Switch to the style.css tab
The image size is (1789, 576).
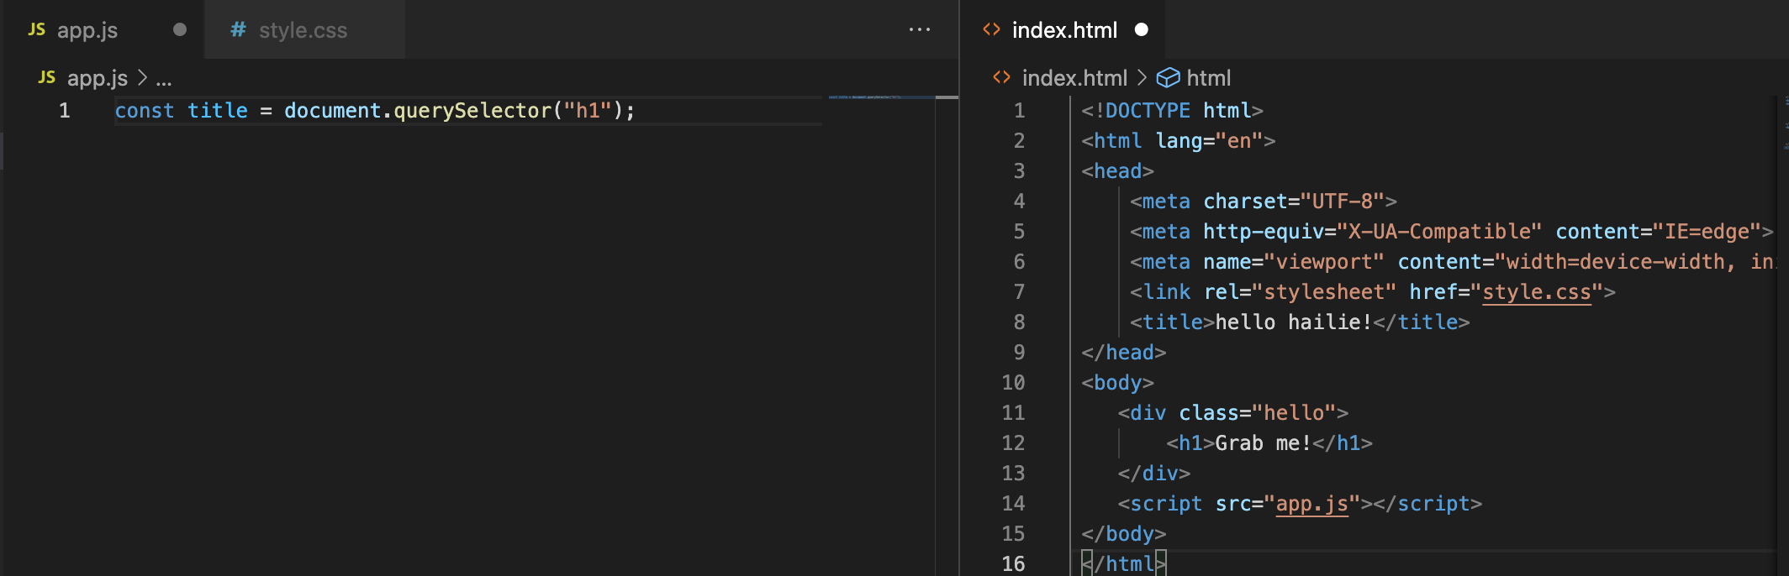303,30
